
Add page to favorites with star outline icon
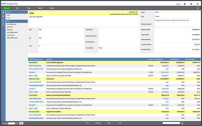pyautogui.click(x=197, y=8)
